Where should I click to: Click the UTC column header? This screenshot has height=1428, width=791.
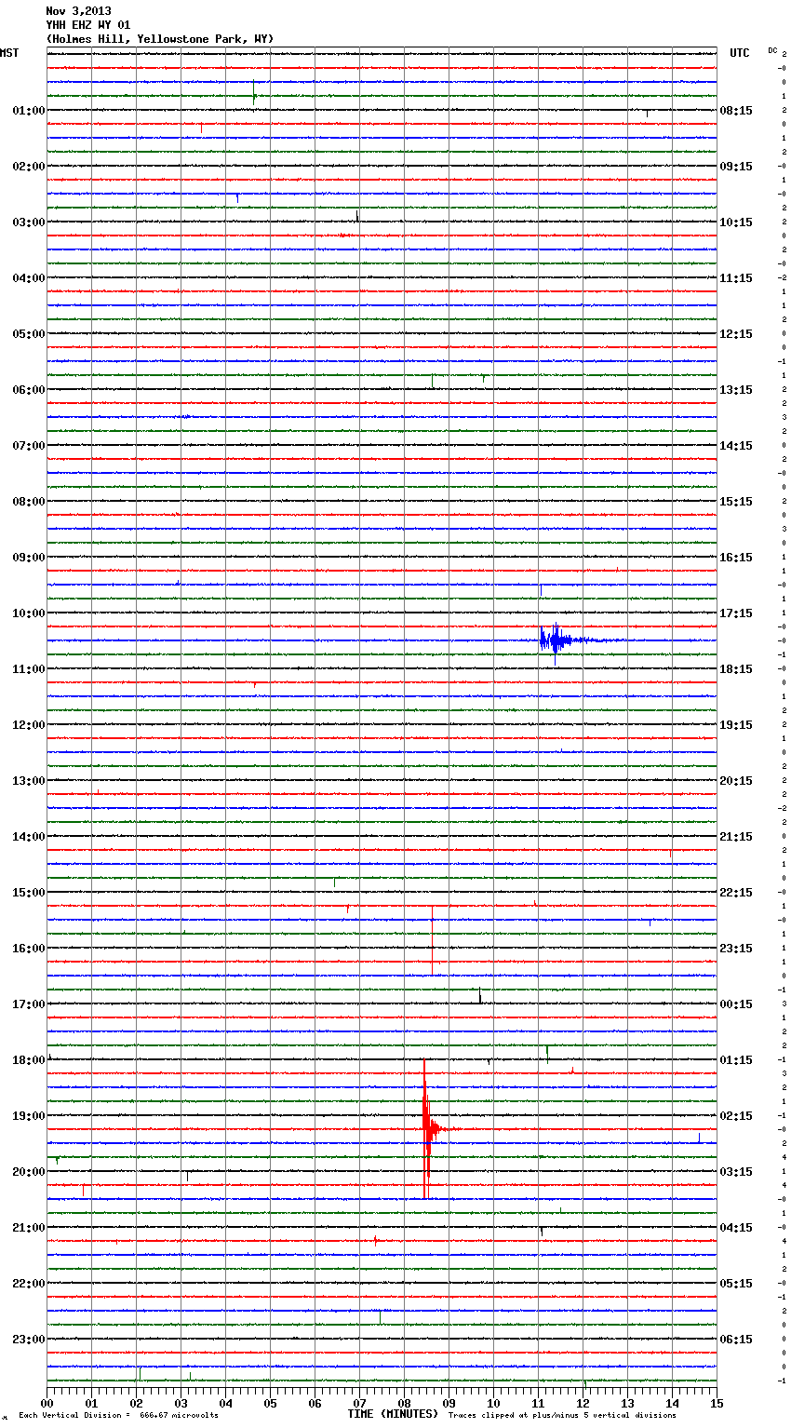740,53
